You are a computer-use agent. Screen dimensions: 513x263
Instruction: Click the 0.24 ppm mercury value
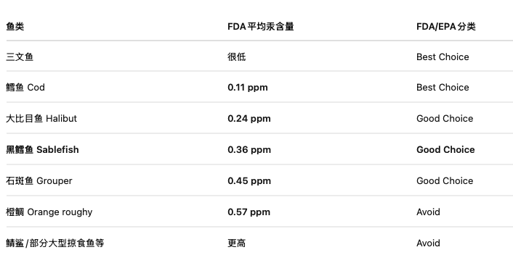click(249, 118)
